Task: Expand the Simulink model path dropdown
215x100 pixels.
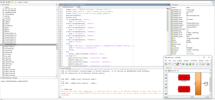Action: (210, 70)
